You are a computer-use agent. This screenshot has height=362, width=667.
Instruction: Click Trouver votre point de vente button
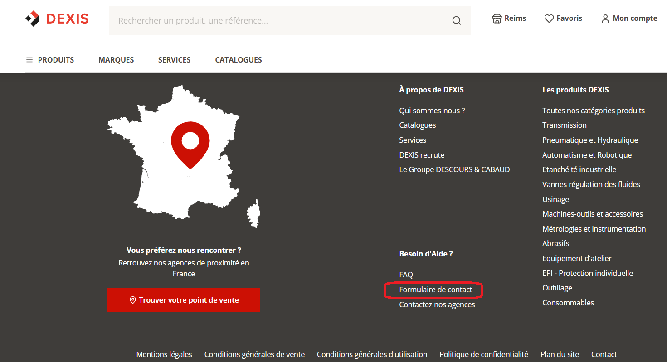[x=184, y=300]
